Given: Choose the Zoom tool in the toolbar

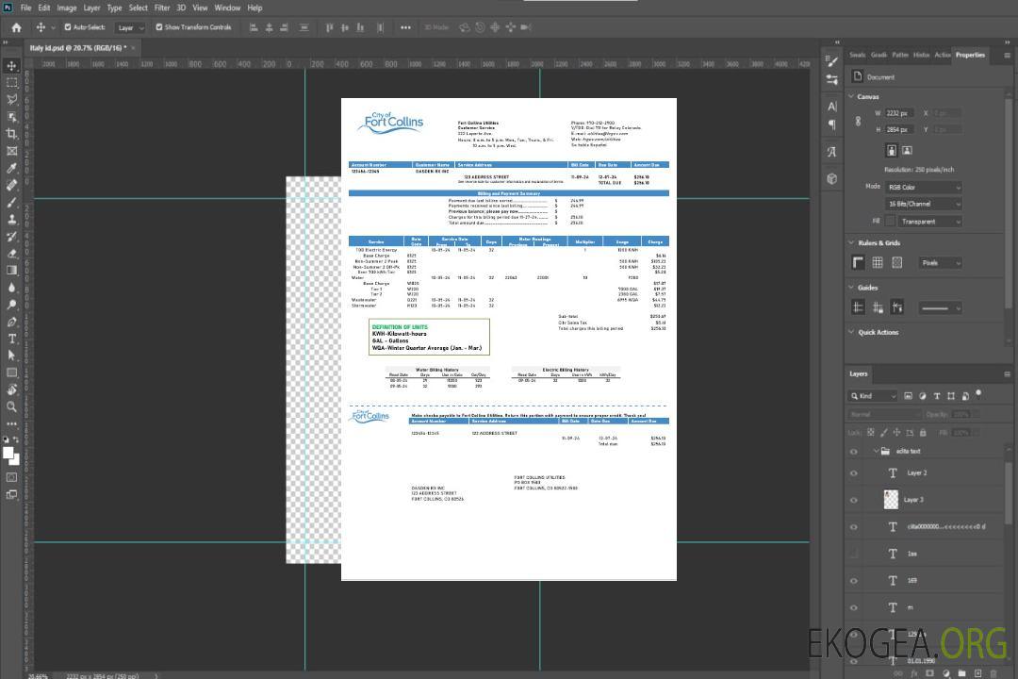Looking at the screenshot, I should click(x=11, y=406).
